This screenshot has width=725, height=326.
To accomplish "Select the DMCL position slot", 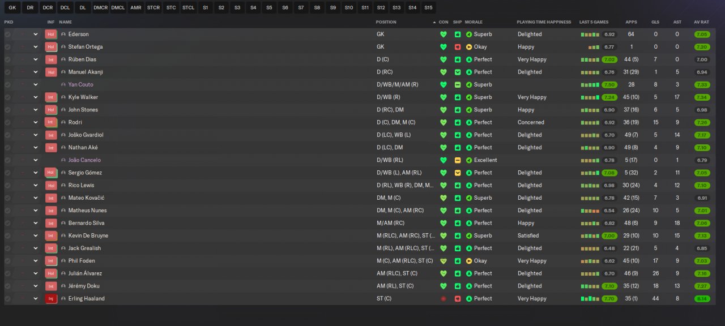I will [x=118, y=8].
